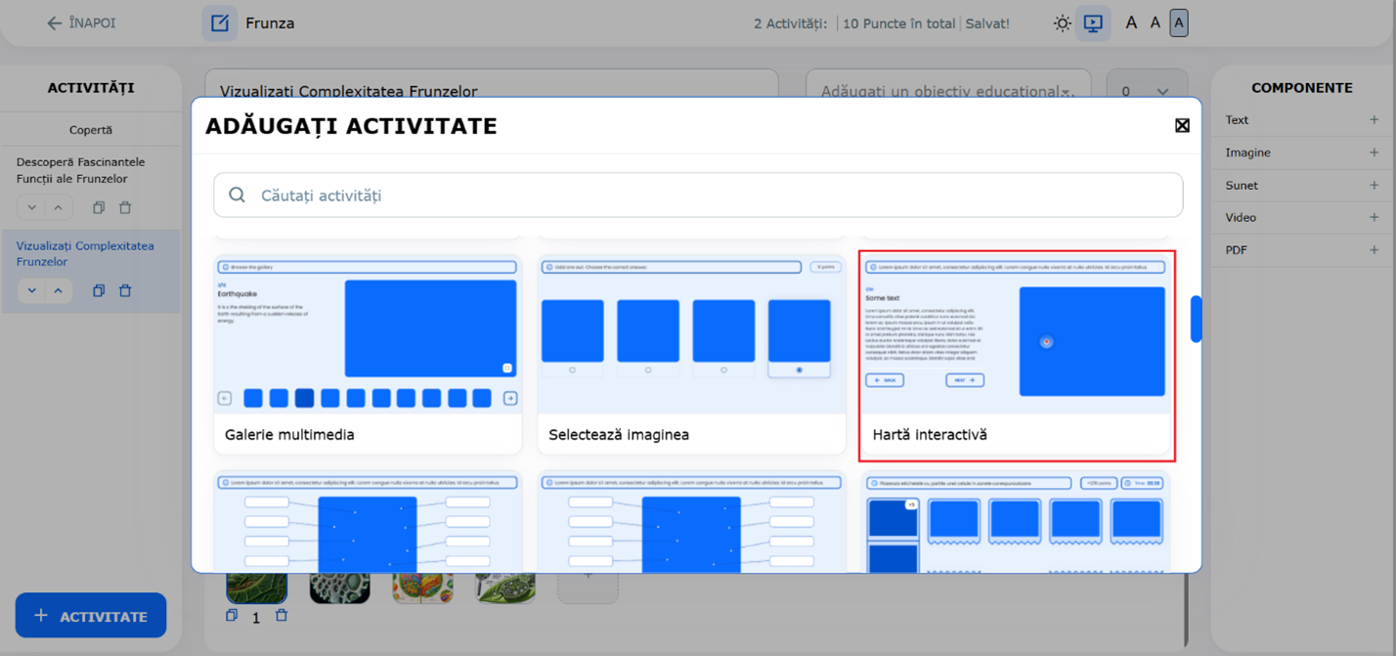Screen dimensions: 1396x656
Task: Choose the Hartă interactivă activity
Action: click(1016, 354)
